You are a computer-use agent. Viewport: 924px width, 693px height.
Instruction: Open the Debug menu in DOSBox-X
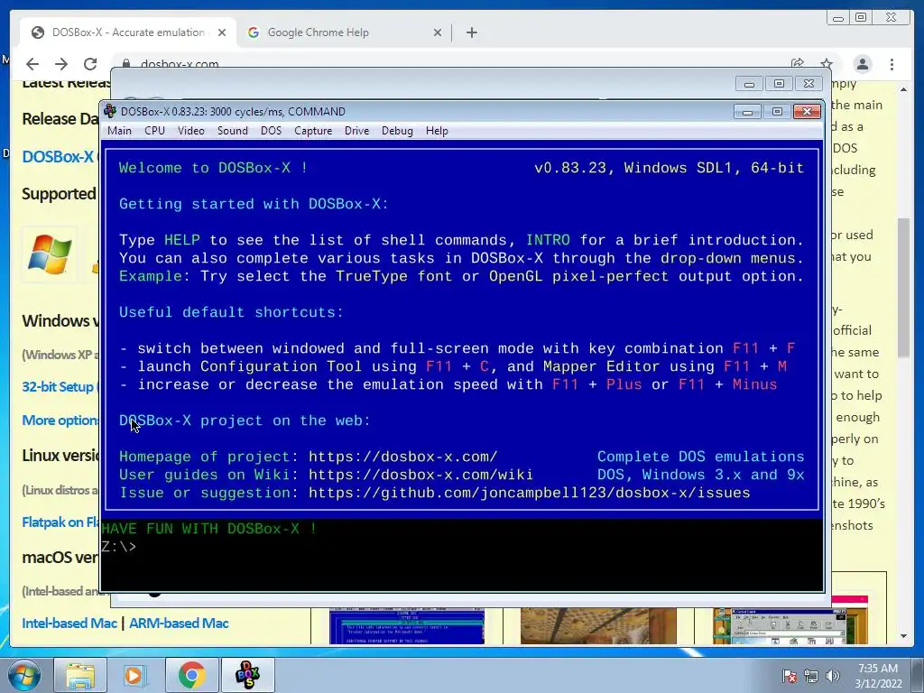point(397,131)
